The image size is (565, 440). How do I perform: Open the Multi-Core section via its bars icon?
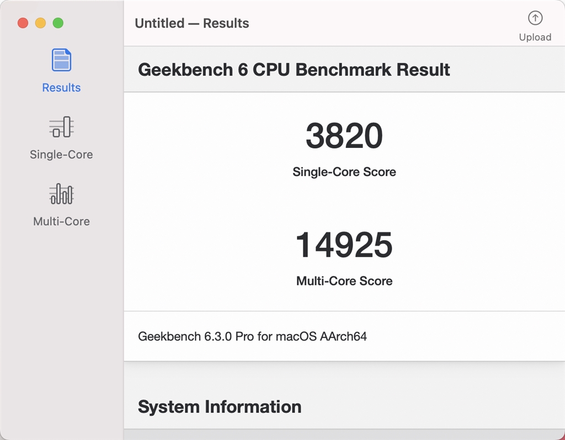[61, 194]
